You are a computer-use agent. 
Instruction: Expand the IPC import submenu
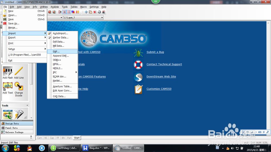point(62,72)
